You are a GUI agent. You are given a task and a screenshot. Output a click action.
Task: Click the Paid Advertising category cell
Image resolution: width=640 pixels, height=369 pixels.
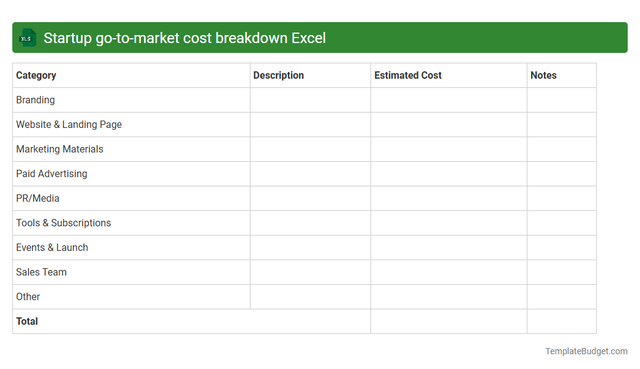(51, 173)
